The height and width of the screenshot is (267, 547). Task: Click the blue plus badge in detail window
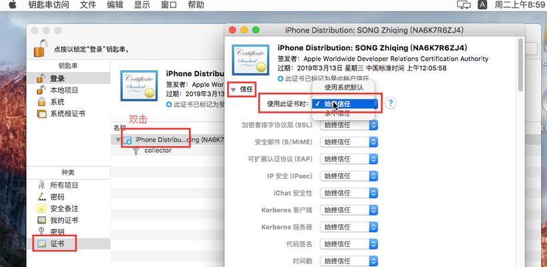coord(281,79)
